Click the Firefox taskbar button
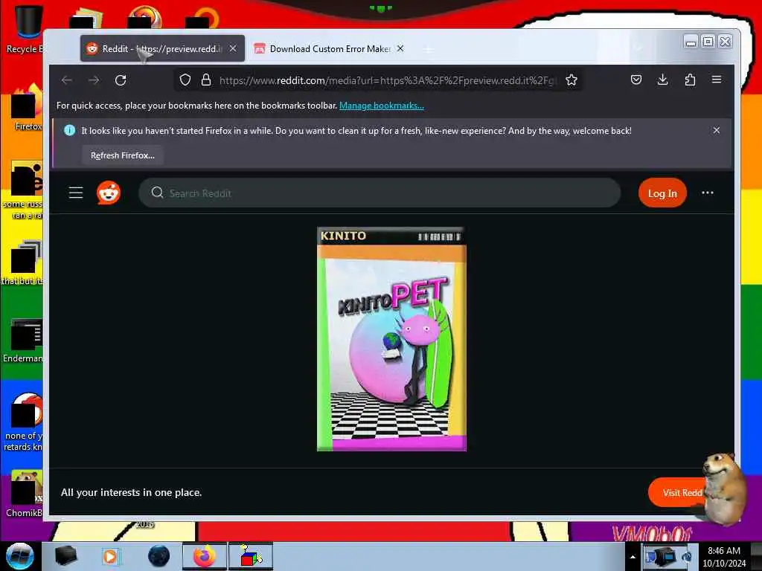762x571 pixels. coord(205,556)
